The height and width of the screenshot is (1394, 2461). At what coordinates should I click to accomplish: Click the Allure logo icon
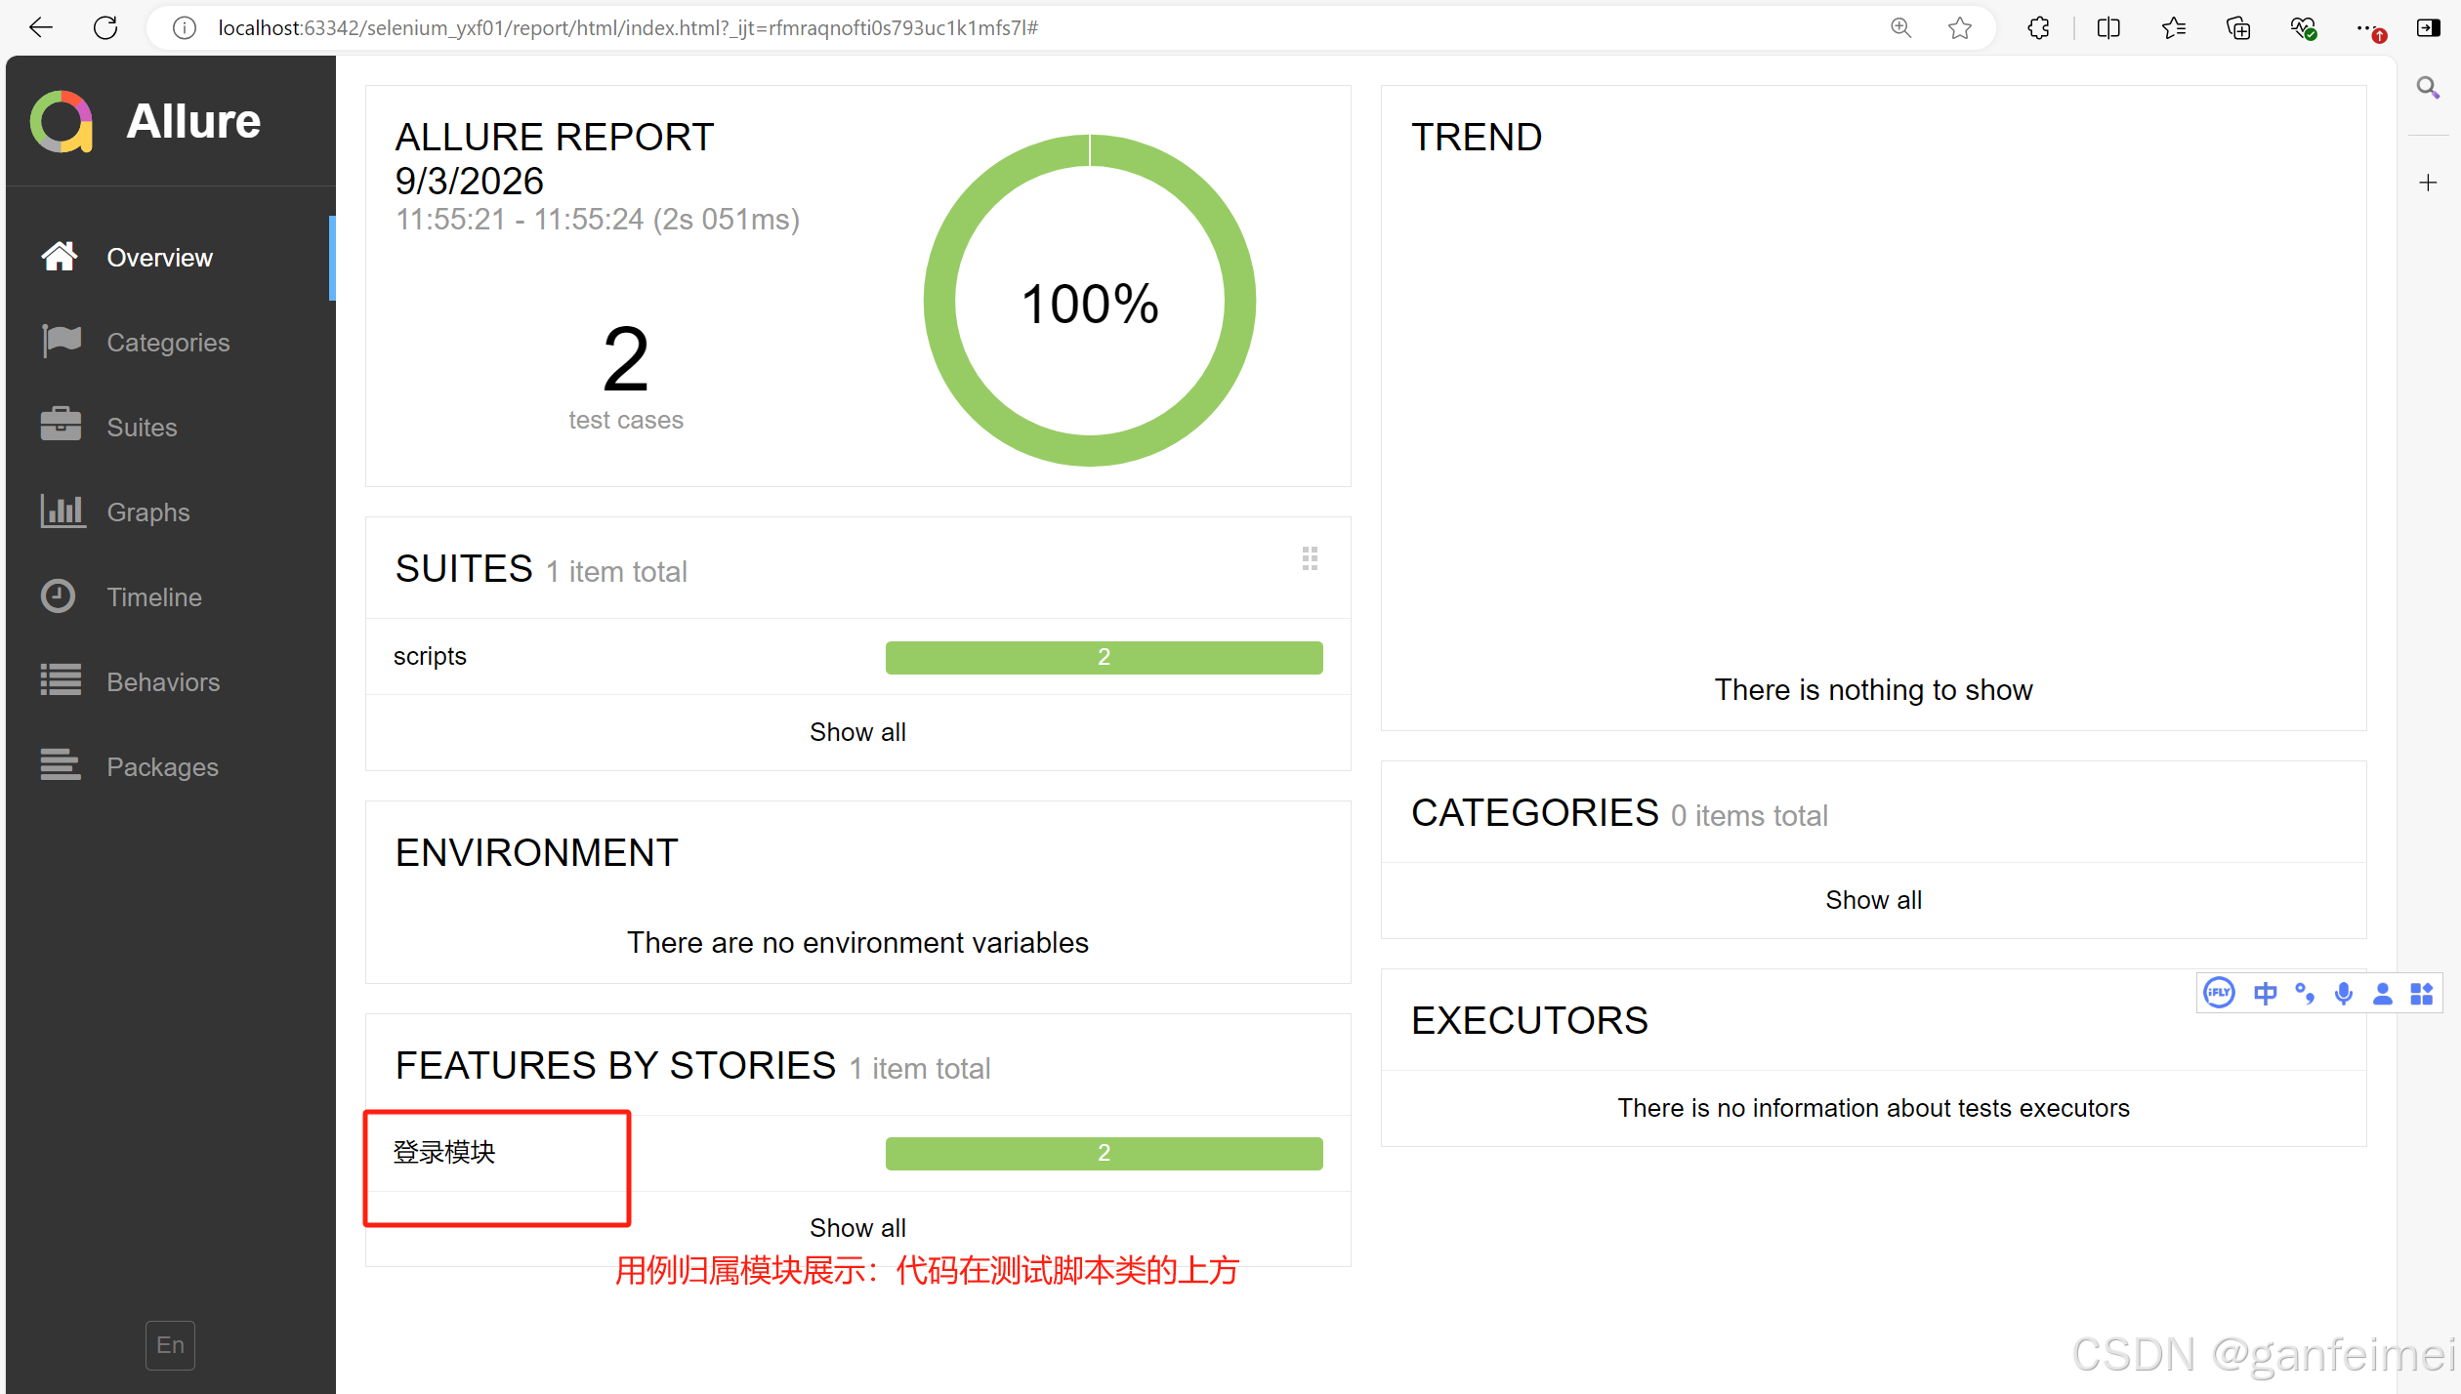pos(62,122)
